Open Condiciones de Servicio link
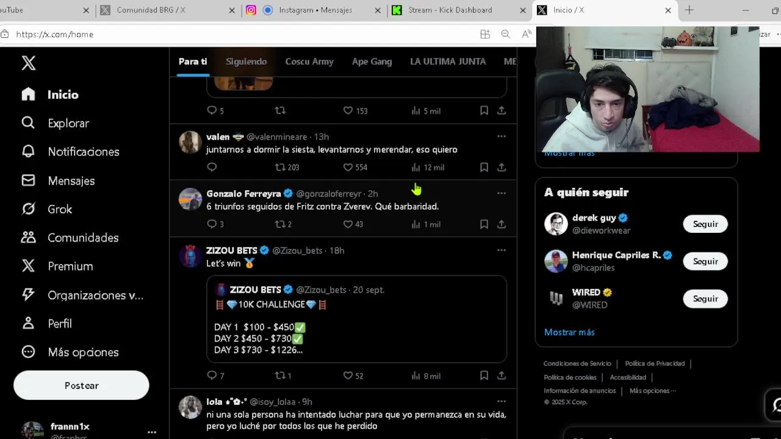781x439 pixels. coord(577,363)
